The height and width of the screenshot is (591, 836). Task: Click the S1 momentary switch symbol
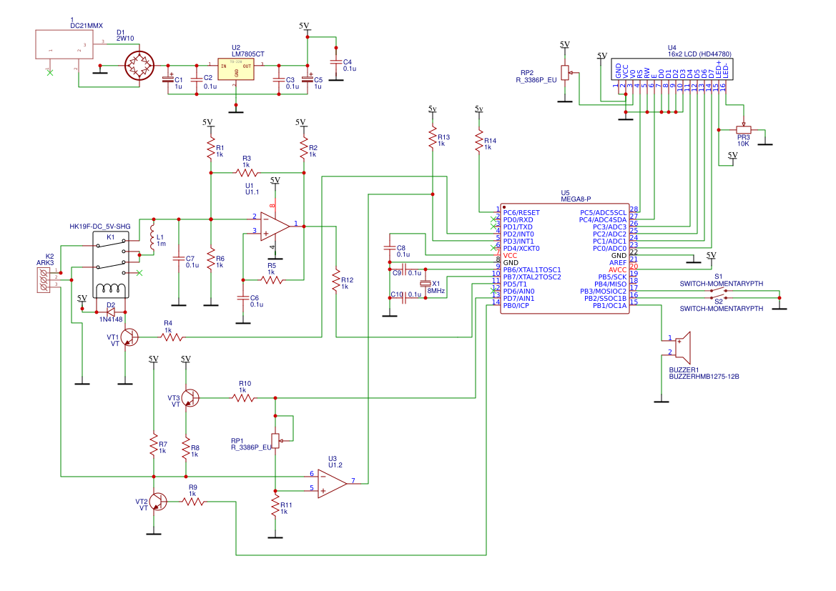(719, 291)
